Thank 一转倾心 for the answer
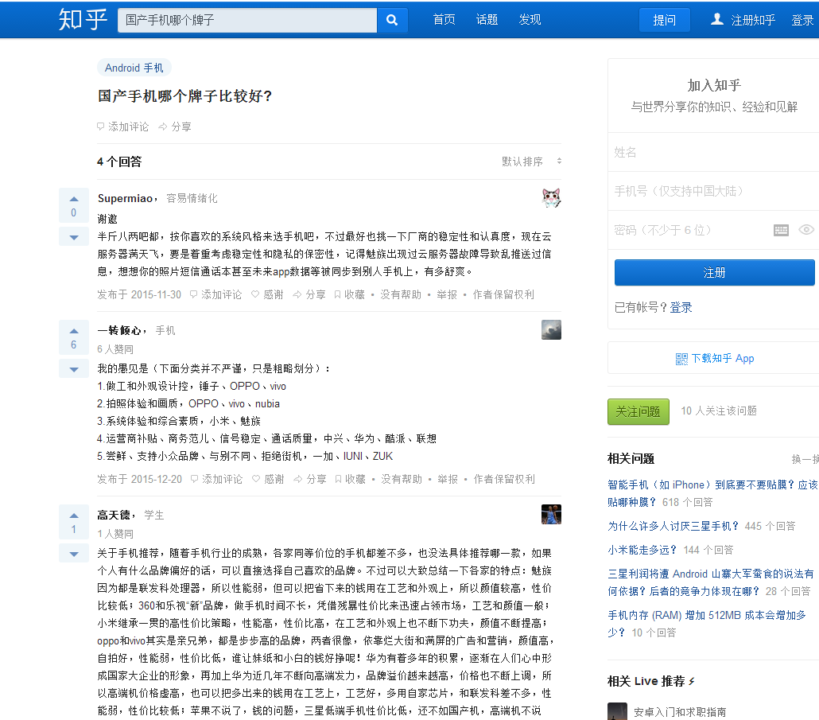The height and width of the screenshot is (720, 819). pyautogui.click(x=268, y=479)
